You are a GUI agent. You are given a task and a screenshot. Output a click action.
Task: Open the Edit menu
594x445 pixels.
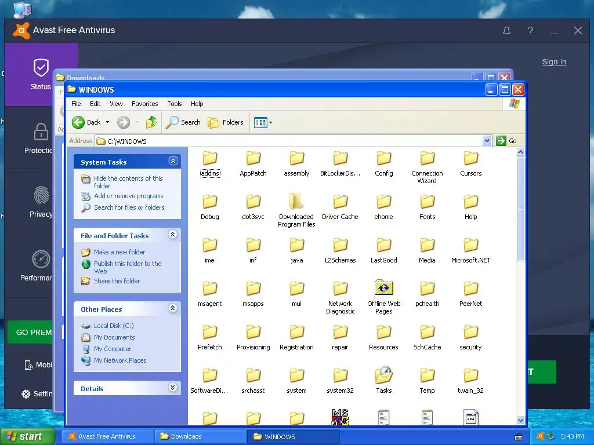tap(95, 104)
